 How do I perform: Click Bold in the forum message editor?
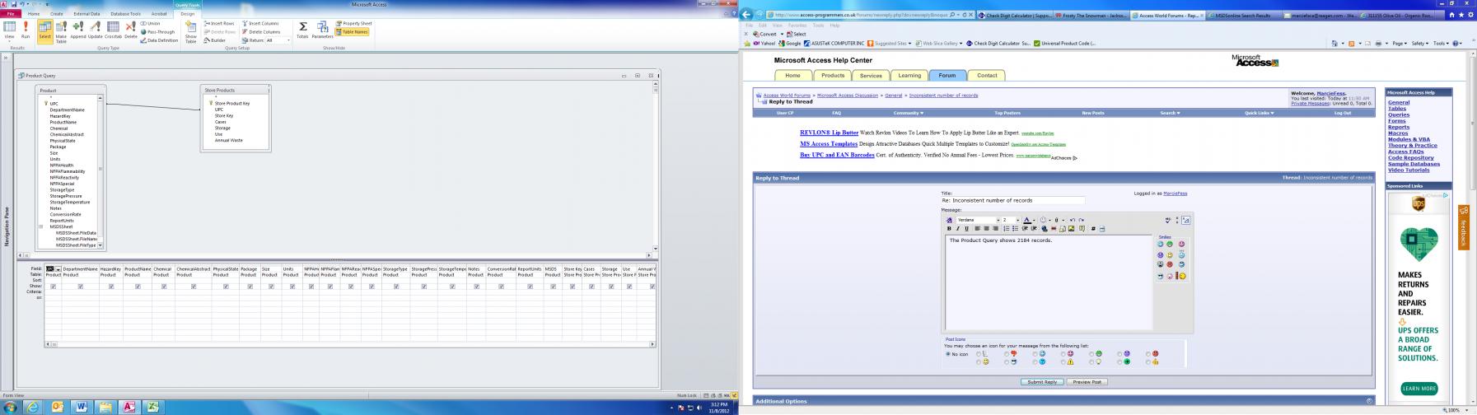[949, 229]
